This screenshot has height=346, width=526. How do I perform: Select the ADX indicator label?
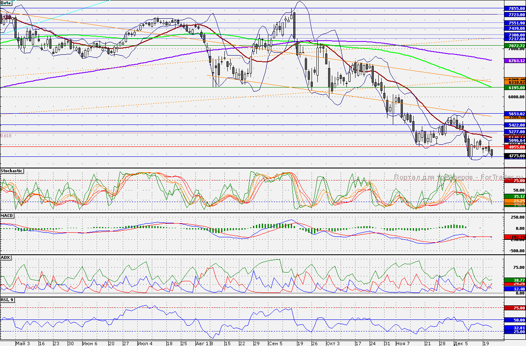point(6,258)
